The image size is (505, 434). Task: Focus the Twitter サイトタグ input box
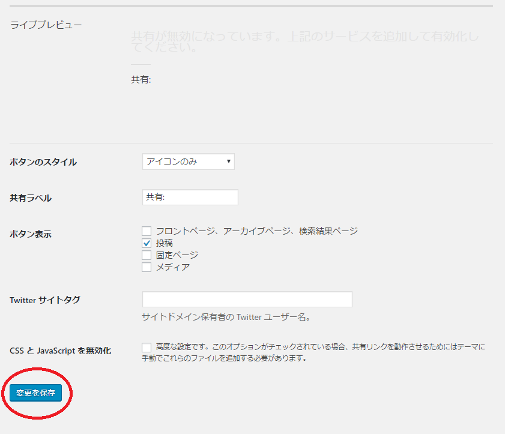[247, 300]
